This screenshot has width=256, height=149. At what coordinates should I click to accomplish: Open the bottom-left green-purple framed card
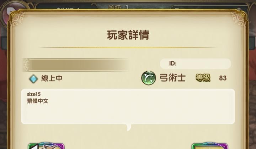[46, 146]
